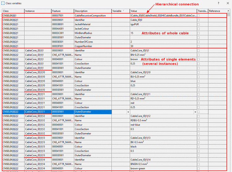Click the Identifier value 'CableCore_ID|1|1'
Viewport: 232px width, 172px height.
(x=163, y=51)
